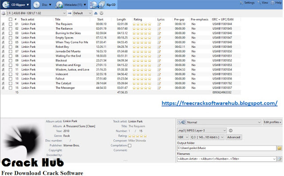This screenshot has height=176, width=284.
Task: Open Settings
Action: click(x=247, y=3)
